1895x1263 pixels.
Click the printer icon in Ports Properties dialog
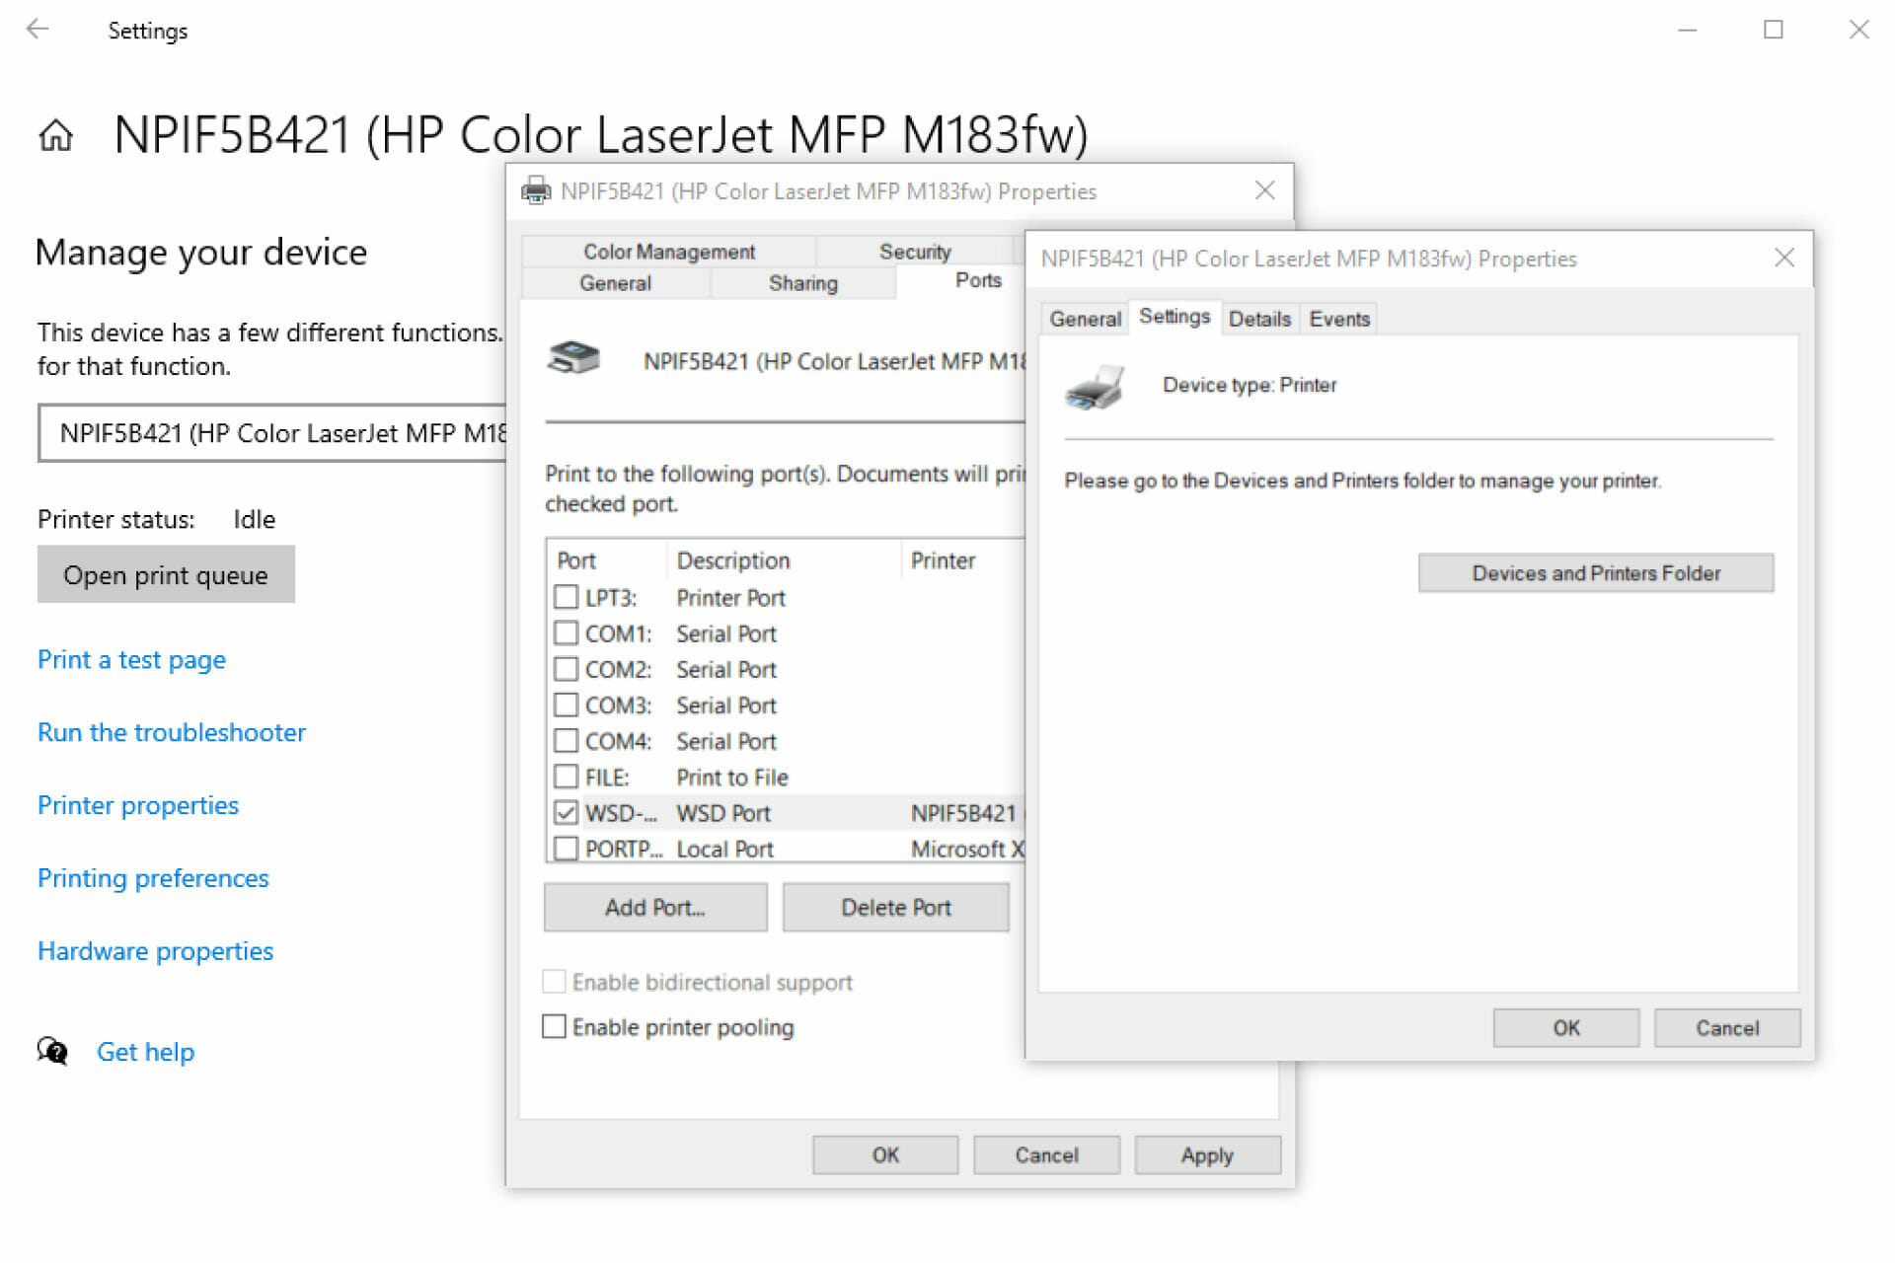(579, 359)
